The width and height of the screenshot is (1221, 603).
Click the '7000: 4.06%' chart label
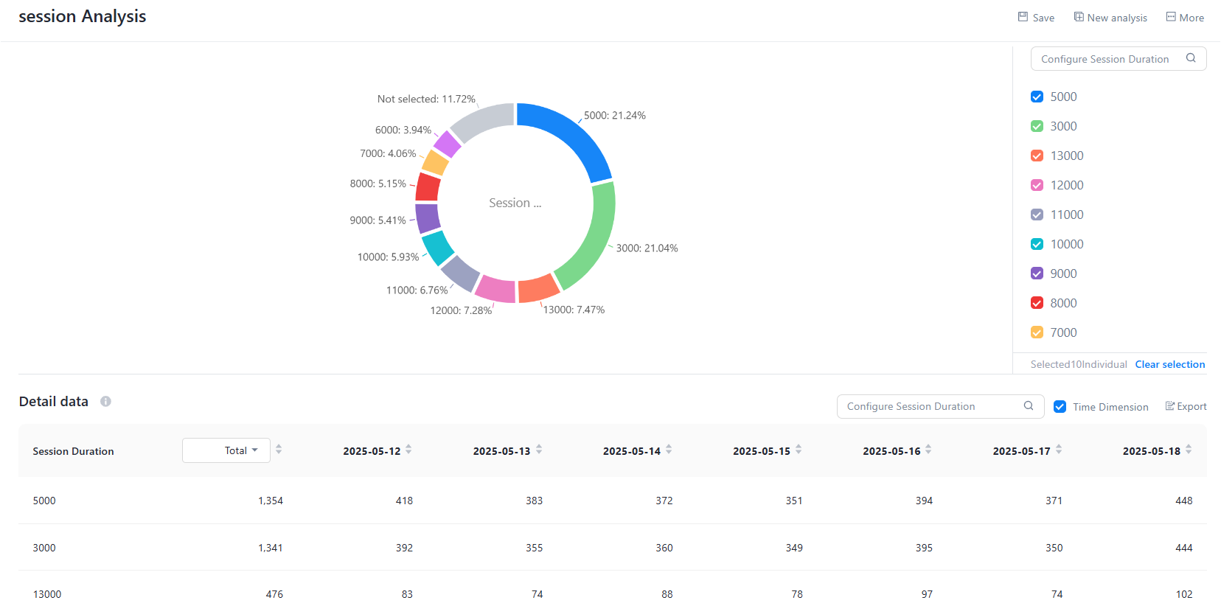388,153
